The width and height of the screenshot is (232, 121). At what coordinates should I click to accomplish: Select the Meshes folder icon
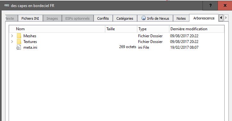pos(19,36)
